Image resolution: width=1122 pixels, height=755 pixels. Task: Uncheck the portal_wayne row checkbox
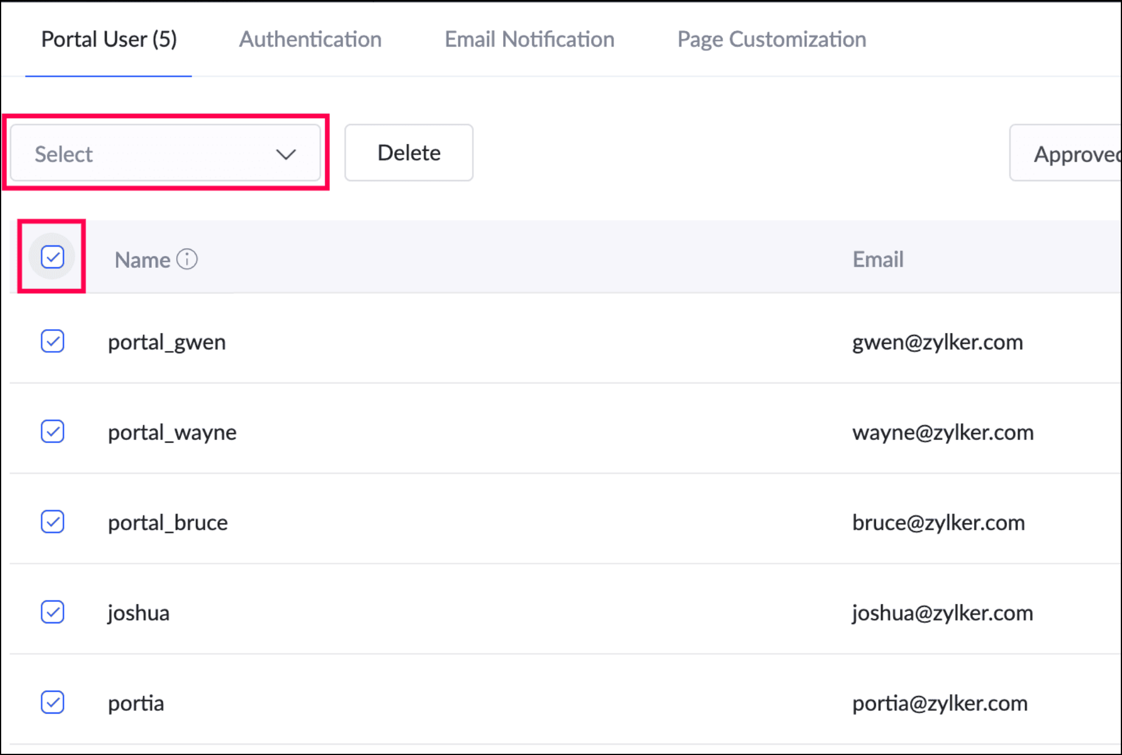click(x=53, y=432)
